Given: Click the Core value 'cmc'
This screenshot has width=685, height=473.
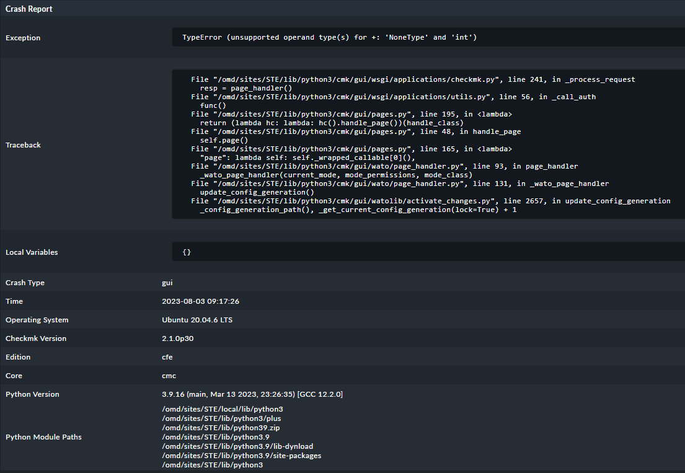Looking at the screenshot, I should pos(169,376).
